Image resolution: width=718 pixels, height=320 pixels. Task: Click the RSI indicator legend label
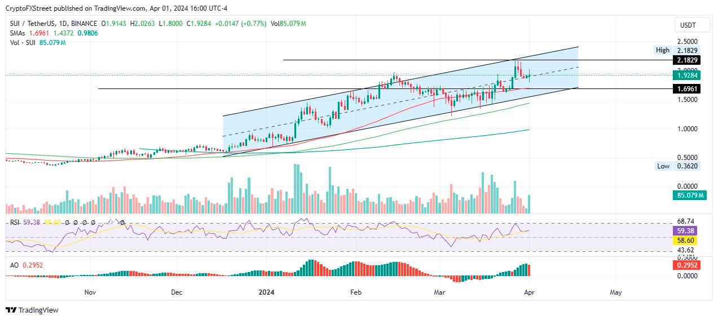(15, 223)
